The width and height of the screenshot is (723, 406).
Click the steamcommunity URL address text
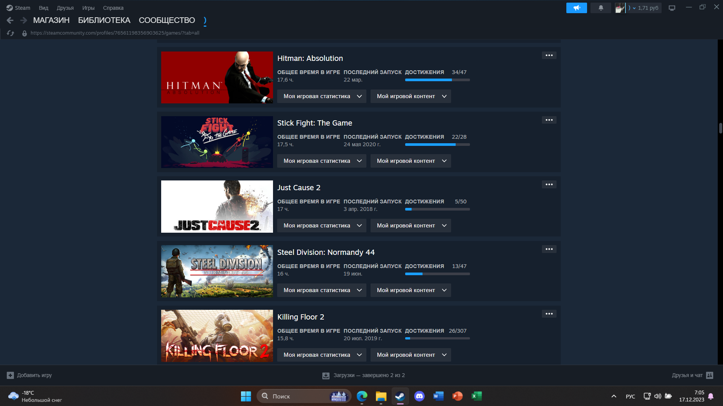tap(115, 33)
